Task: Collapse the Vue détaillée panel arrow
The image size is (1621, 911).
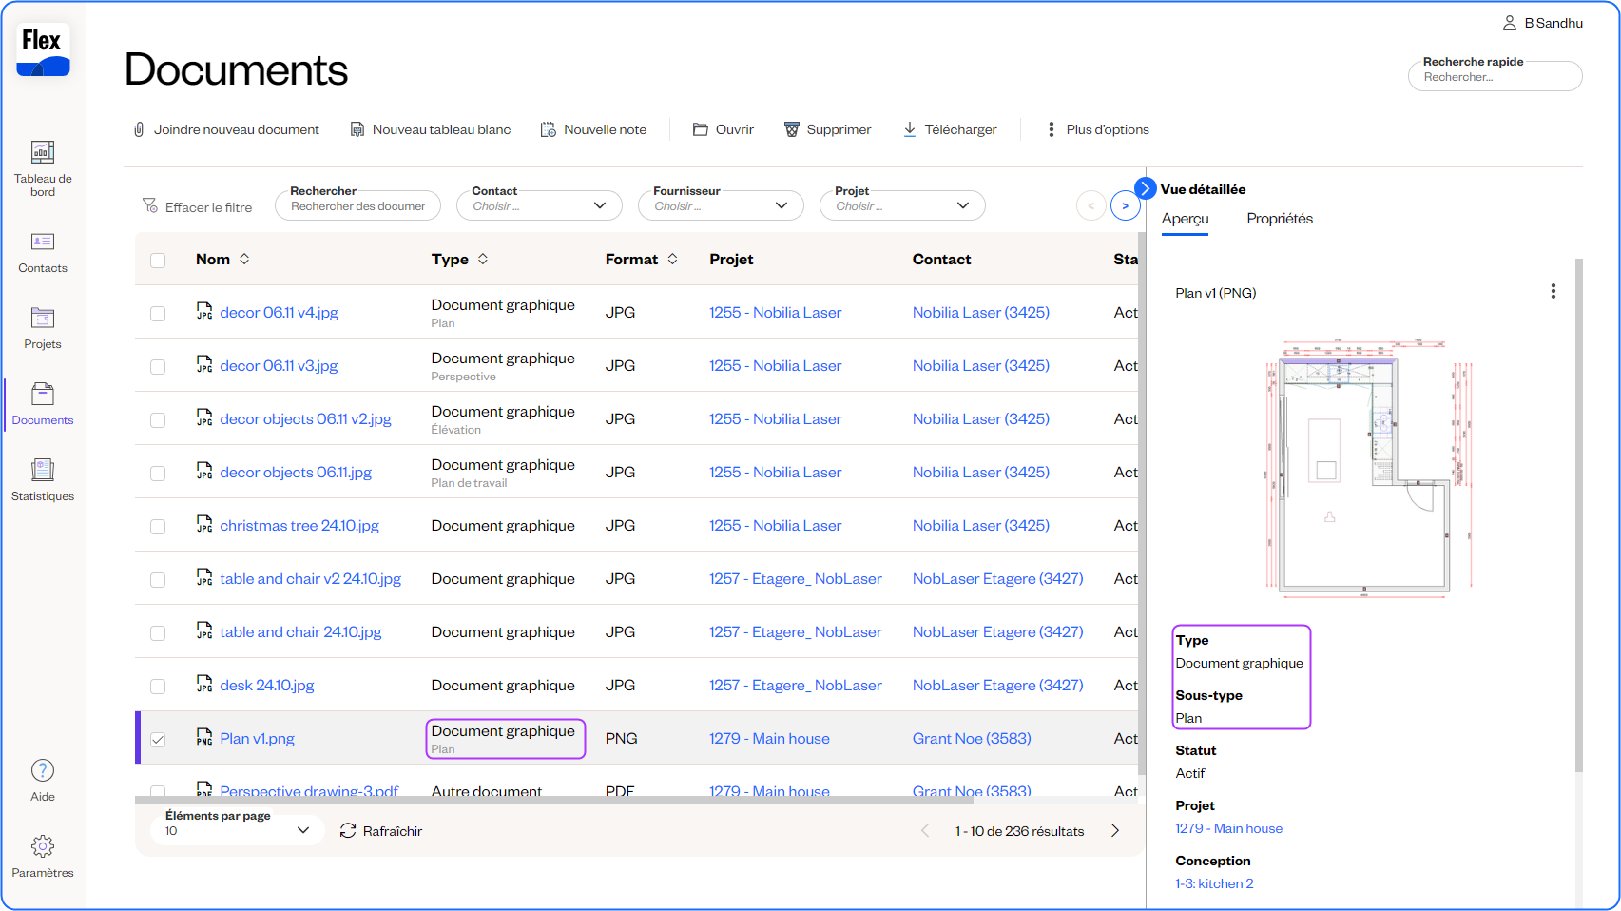Action: click(x=1146, y=188)
